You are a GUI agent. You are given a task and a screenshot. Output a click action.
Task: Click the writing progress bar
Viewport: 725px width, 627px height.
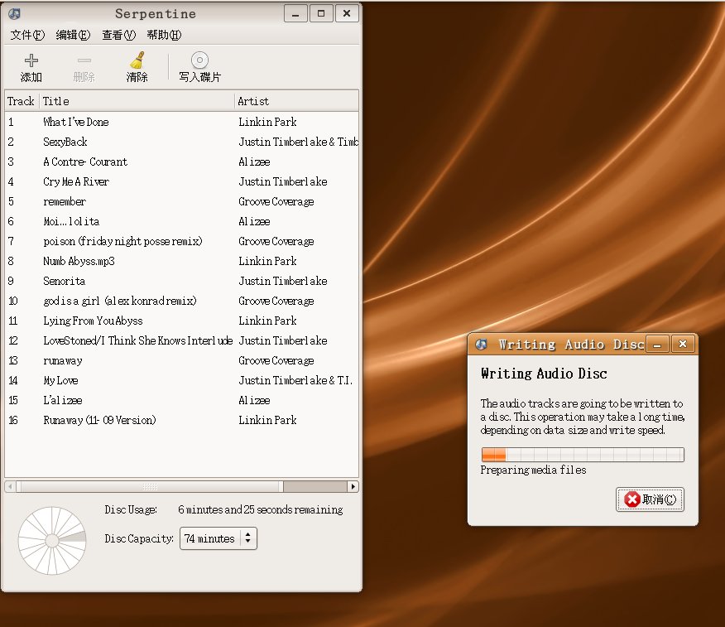[x=582, y=454]
